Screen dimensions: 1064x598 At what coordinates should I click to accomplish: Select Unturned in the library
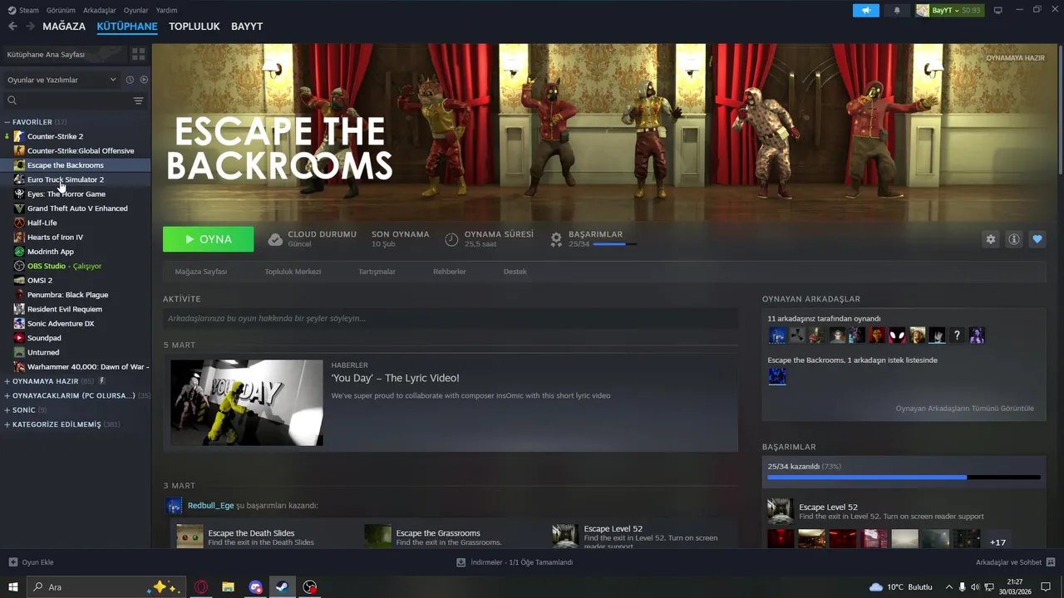coord(43,352)
